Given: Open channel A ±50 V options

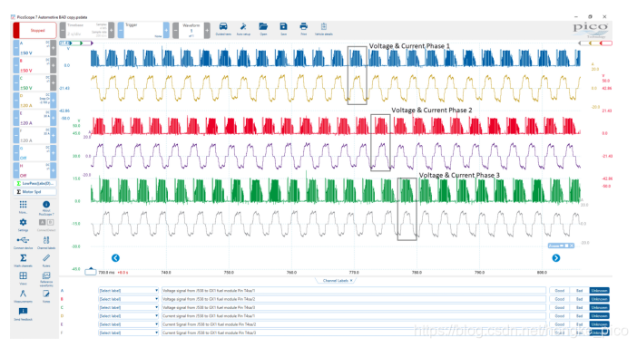Looking at the screenshot, I should (34, 48).
